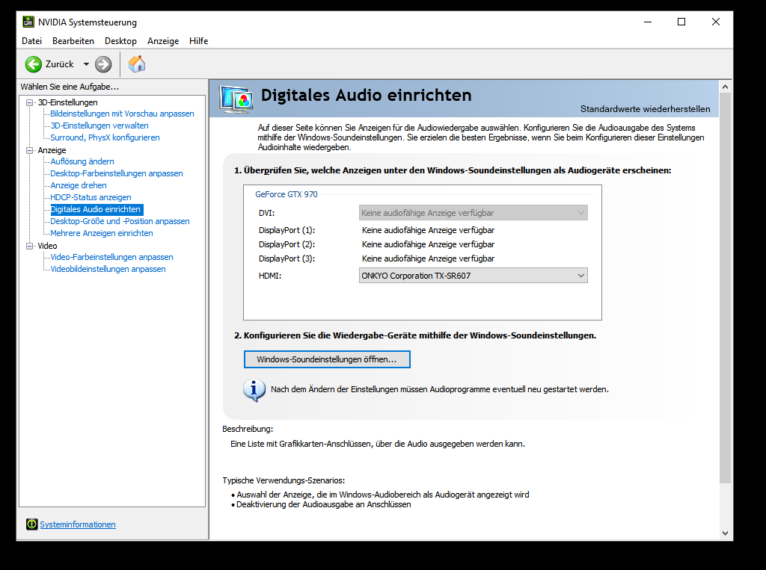The height and width of the screenshot is (570, 766).
Task: Close the NVIDIA Systemsteuerung window
Action: pyautogui.click(x=716, y=22)
